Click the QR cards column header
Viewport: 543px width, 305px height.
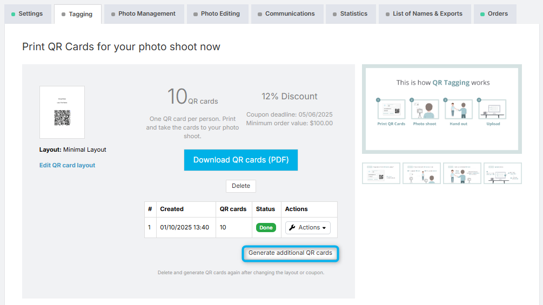coord(233,209)
